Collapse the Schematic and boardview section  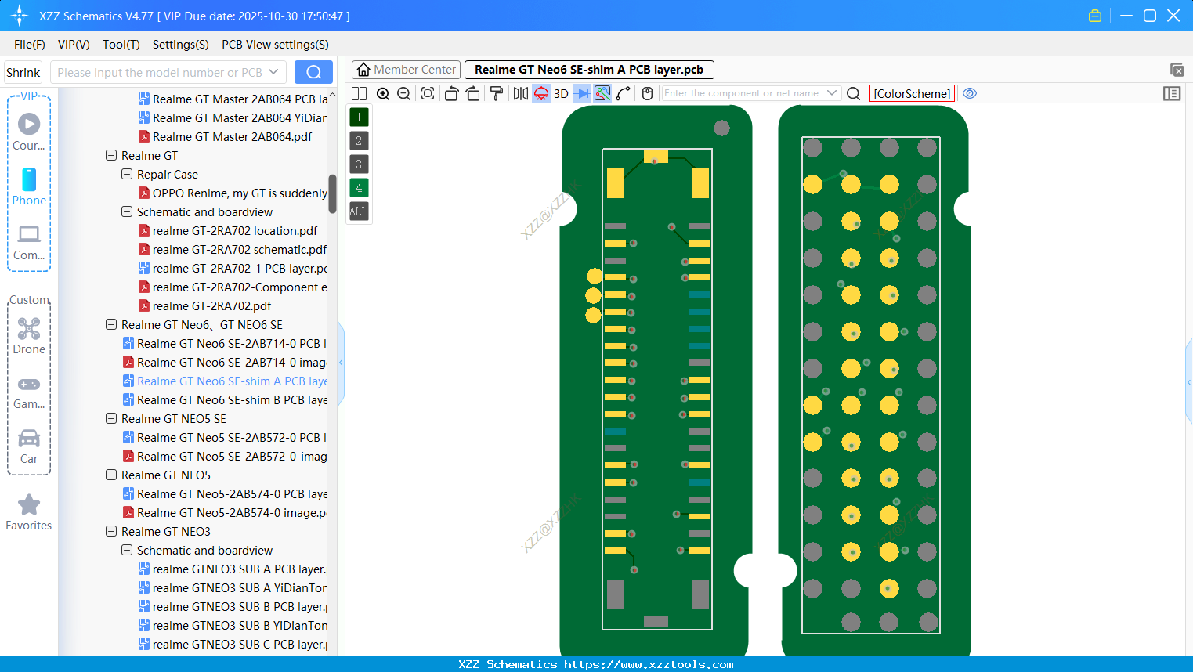click(126, 211)
